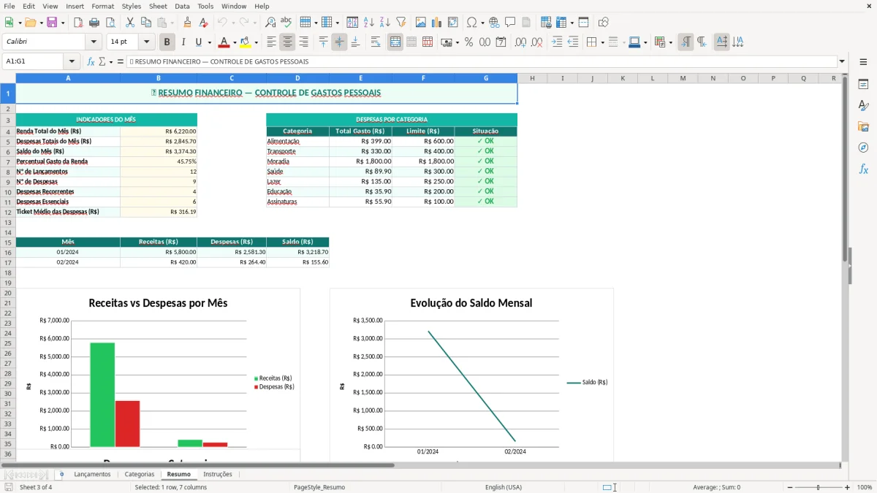The width and height of the screenshot is (877, 493).
Task: Open a file with Open icon
Action: pyautogui.click(x=29, y=23)
